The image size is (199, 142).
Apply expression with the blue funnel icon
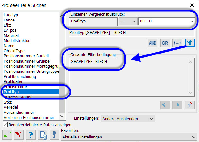[x=190, y=43]
